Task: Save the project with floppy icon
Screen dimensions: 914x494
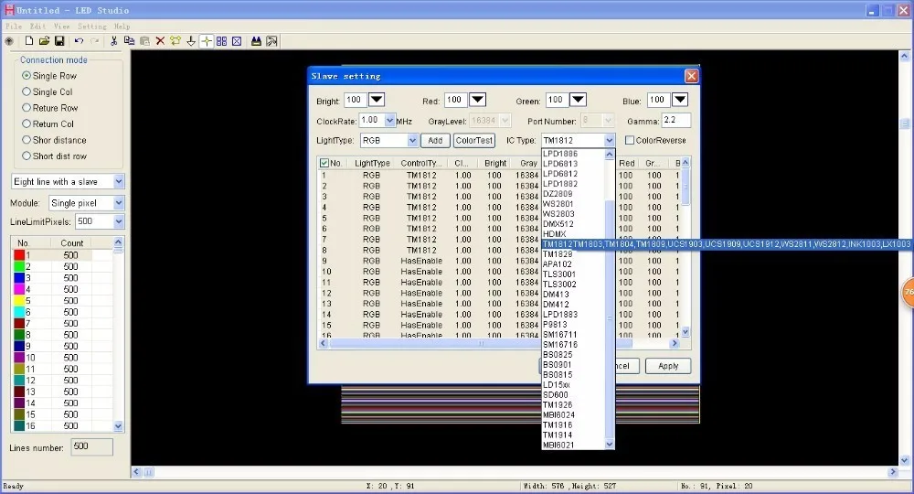Action: [x=59, y=41]
